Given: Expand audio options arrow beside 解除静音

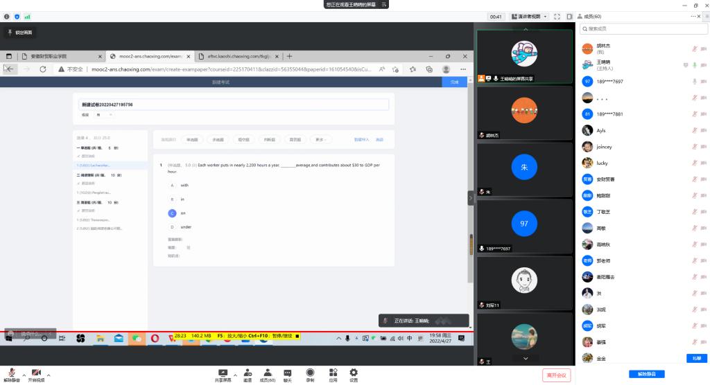Looking at the screenshot, I should pos(24,375).
